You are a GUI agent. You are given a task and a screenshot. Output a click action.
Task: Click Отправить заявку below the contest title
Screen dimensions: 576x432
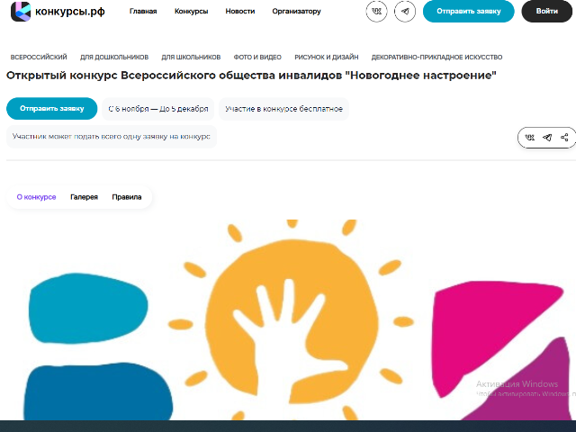(x=52, y=108)
